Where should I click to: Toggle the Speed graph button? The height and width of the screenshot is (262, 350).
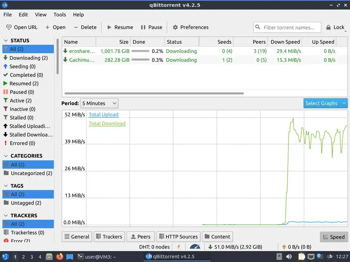pos(334,237)
